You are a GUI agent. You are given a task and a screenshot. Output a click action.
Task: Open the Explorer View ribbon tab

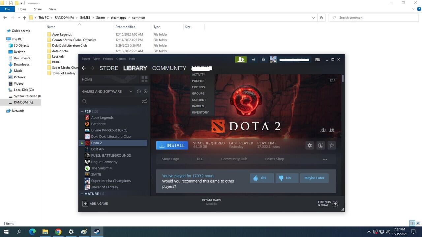point(52,9)
